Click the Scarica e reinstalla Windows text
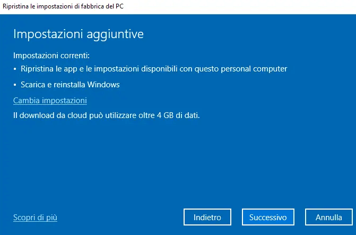356x235 pixels. point(70,85)
